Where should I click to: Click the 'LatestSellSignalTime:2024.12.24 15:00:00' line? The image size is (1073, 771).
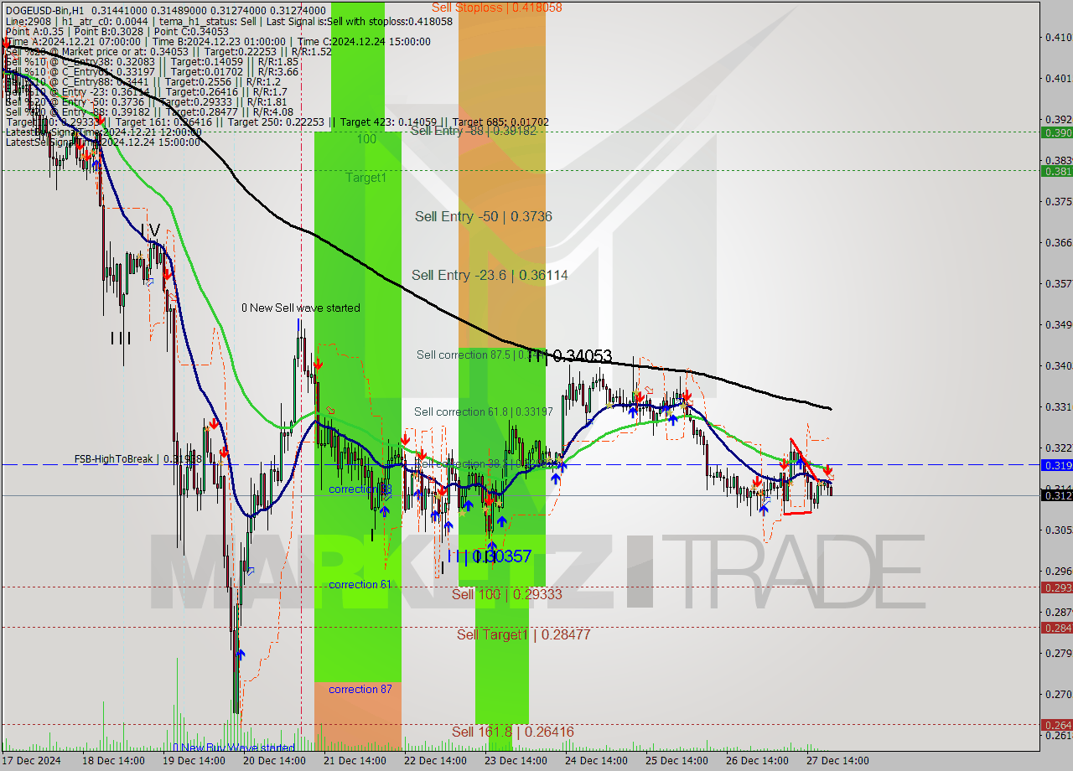pos(103,142)
